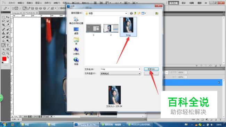Open the 图层(L) menu

tap(39, 3)
